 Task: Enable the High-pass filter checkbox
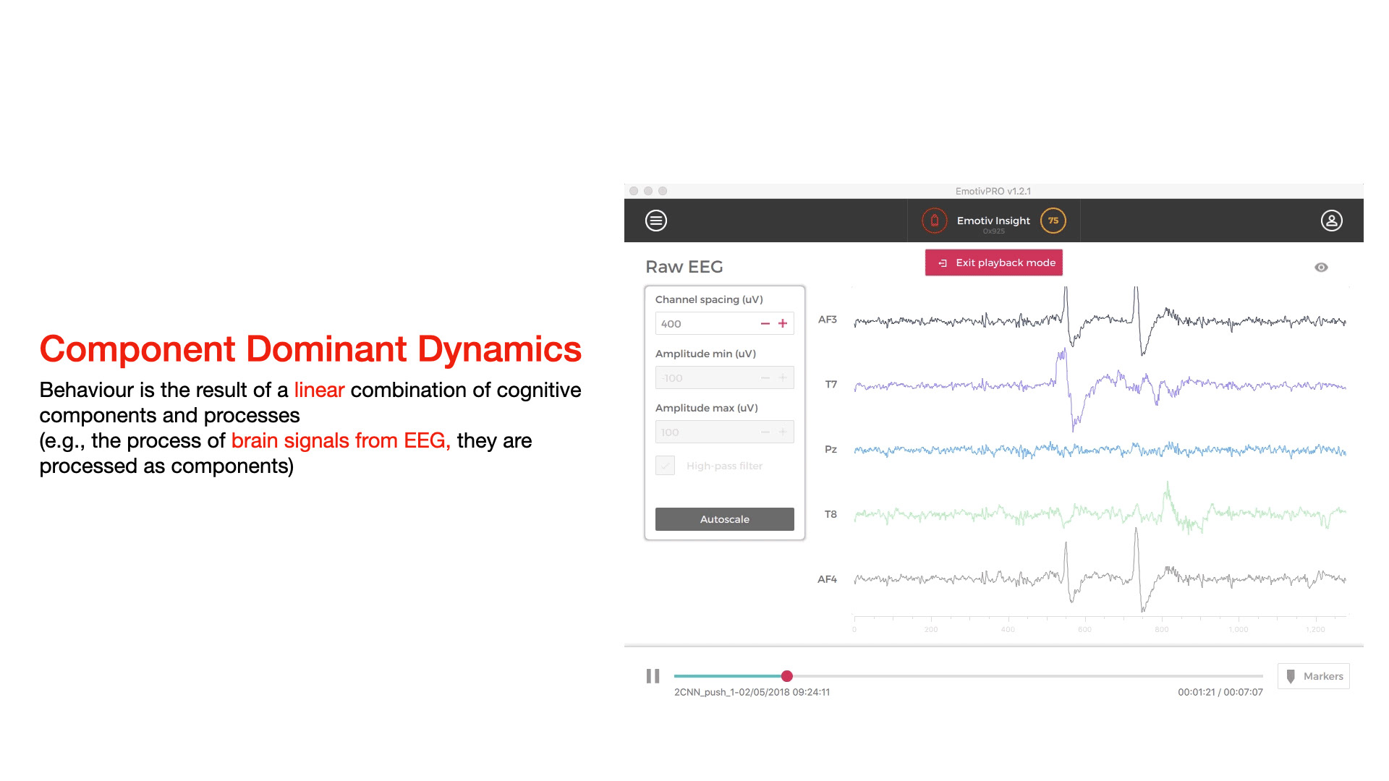(666, 466)
